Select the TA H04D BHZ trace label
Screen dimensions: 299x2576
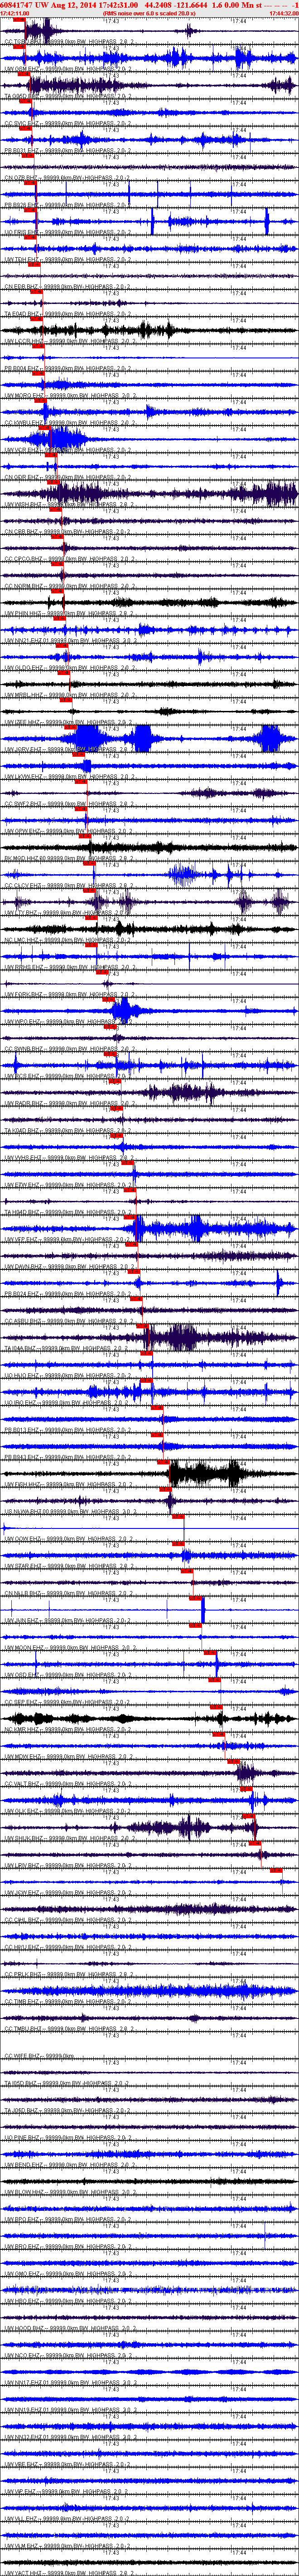tap(67, 1212)
